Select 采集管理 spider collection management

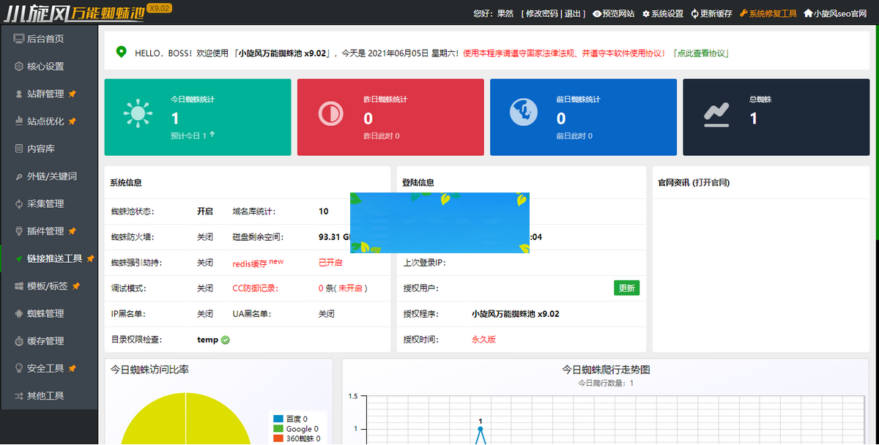tap(44, 203)
